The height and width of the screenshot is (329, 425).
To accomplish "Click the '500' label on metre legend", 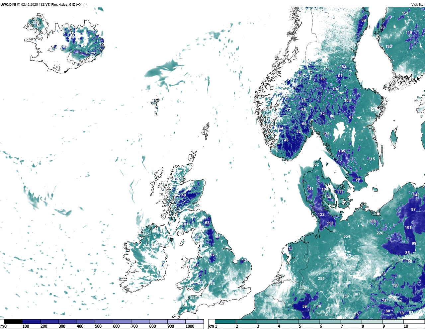I will 98,326.
